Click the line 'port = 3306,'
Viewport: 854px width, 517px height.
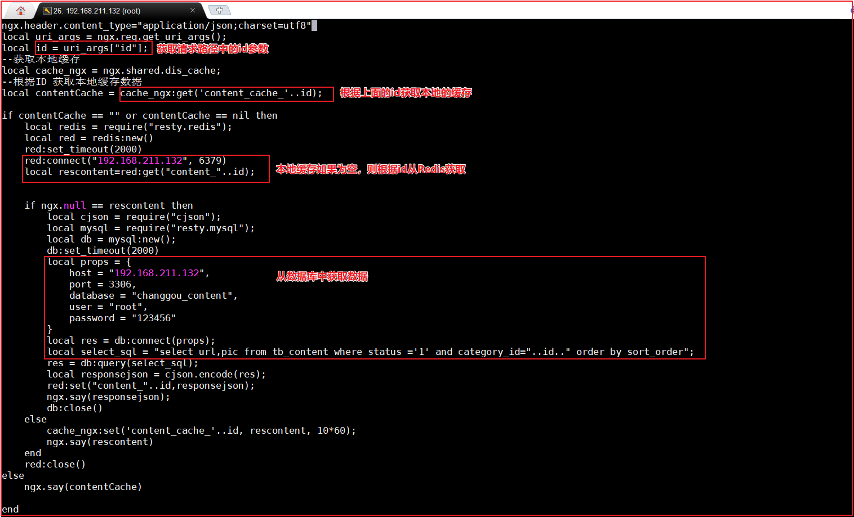point(103,284)
